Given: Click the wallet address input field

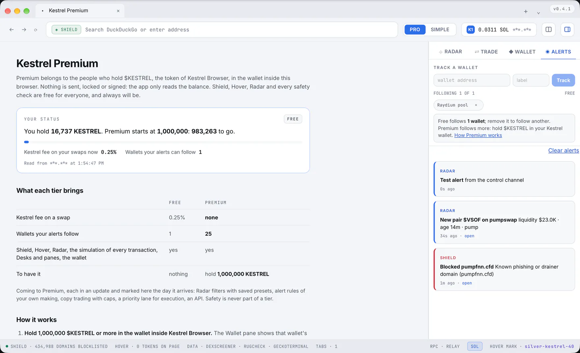Looking at the screenshot, I should (472, 80).
